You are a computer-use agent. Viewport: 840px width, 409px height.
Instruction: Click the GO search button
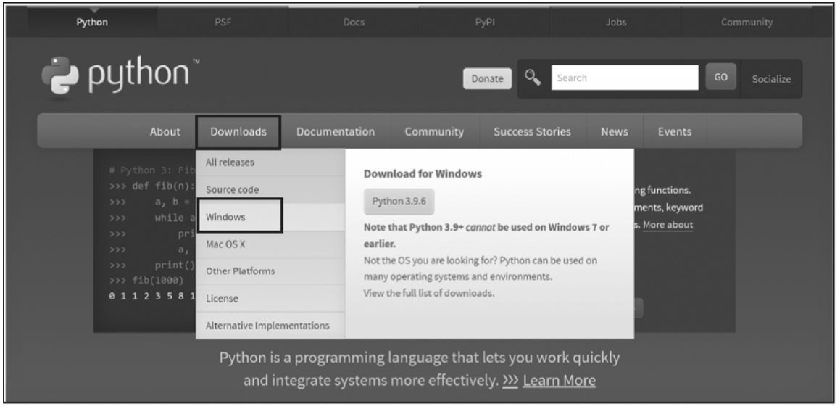pyautogui.click(x=720, y=77)
